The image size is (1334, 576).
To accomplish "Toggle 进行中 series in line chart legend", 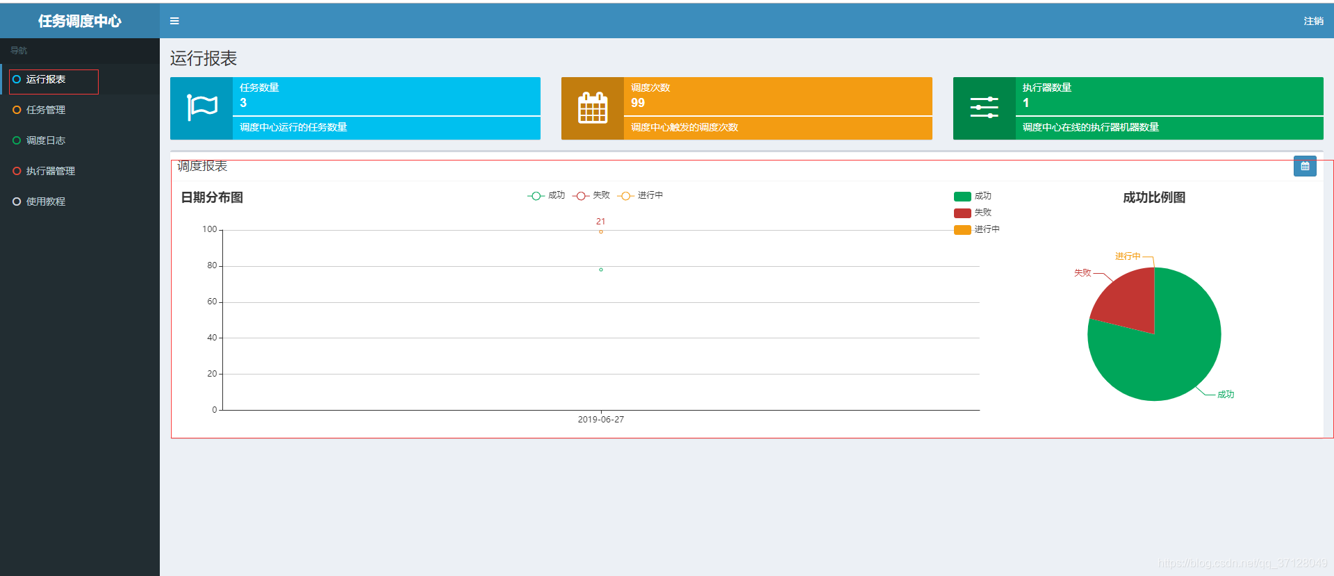I will (640, 196).
